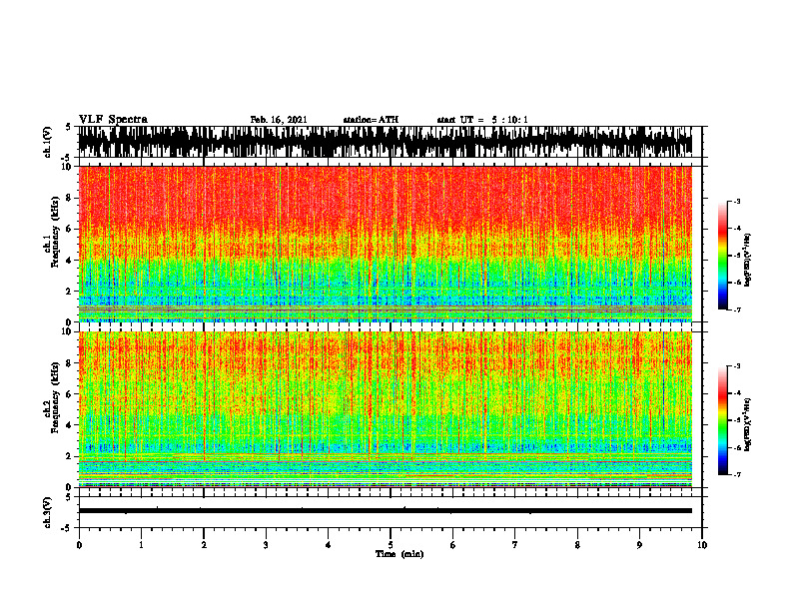Screen dimensions: 791x611
Task: Click the ch.1 waveform strip at top
Action: (386, 142)
